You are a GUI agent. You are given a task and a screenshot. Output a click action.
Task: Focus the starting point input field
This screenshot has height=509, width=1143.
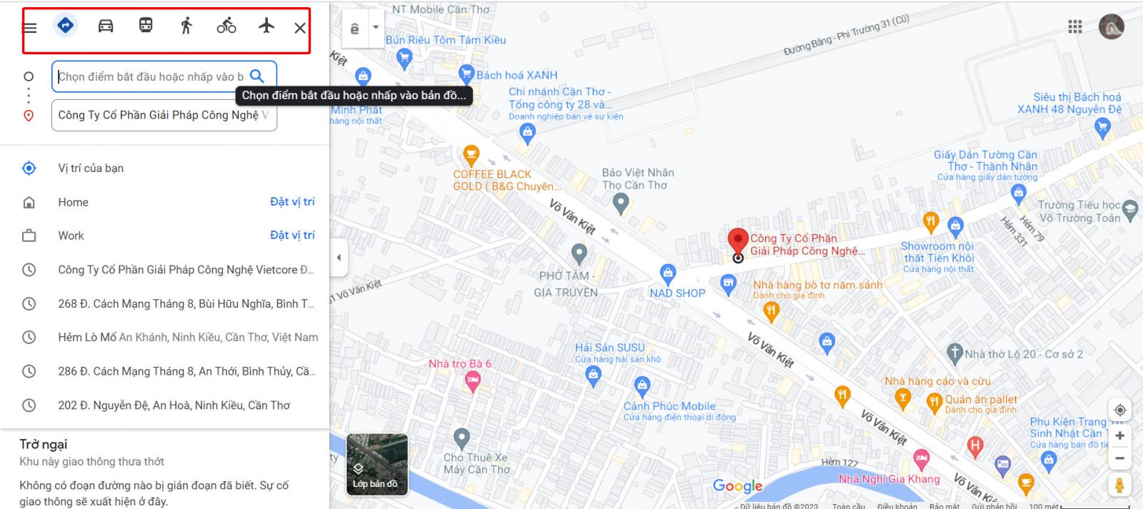pyautogui.click(x=151, y=76)
